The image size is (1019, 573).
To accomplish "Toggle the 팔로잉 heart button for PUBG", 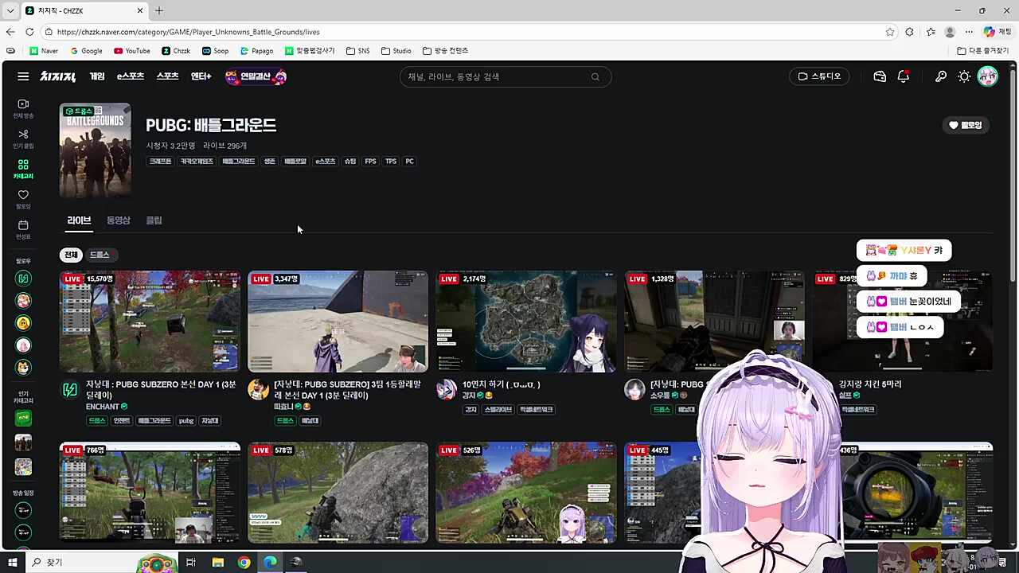I will [x=965, y=125].
